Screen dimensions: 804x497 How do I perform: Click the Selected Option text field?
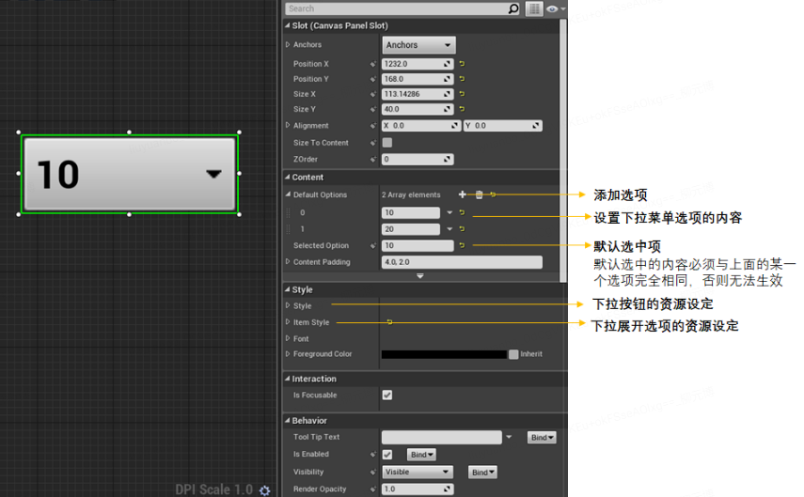(x=418, y=245)
